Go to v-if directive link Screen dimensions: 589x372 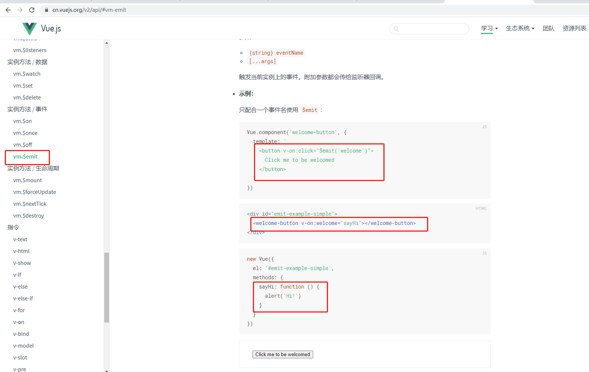point(17,275)
